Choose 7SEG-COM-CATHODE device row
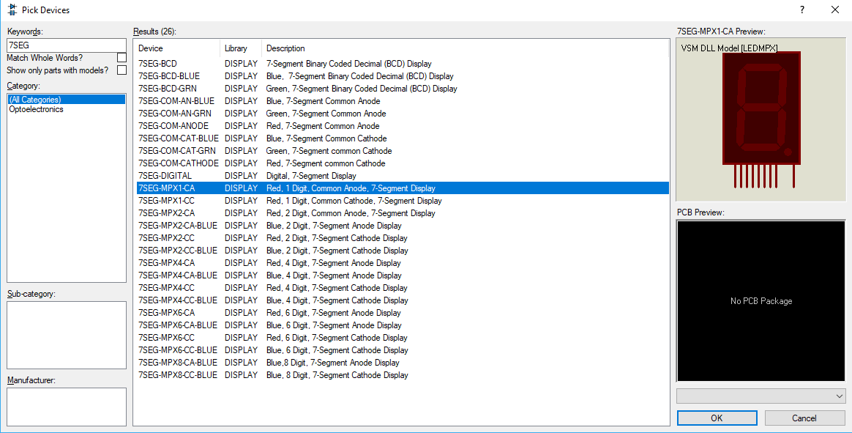This screenshot has height=433, width=852. tap(403, 163)
